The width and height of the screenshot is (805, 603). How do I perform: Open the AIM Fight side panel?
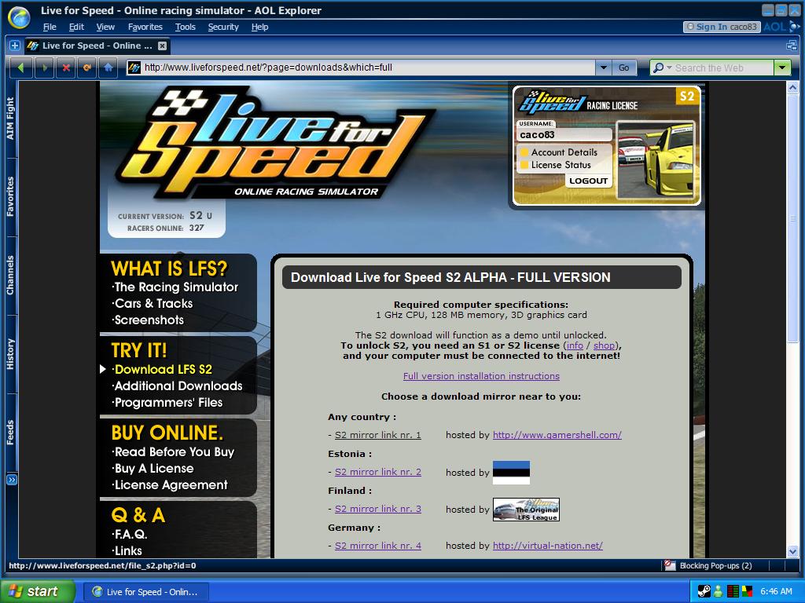pos(10,119)
